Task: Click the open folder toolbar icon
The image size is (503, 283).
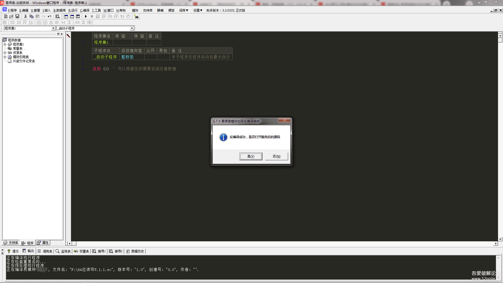Action: point(11,17)
